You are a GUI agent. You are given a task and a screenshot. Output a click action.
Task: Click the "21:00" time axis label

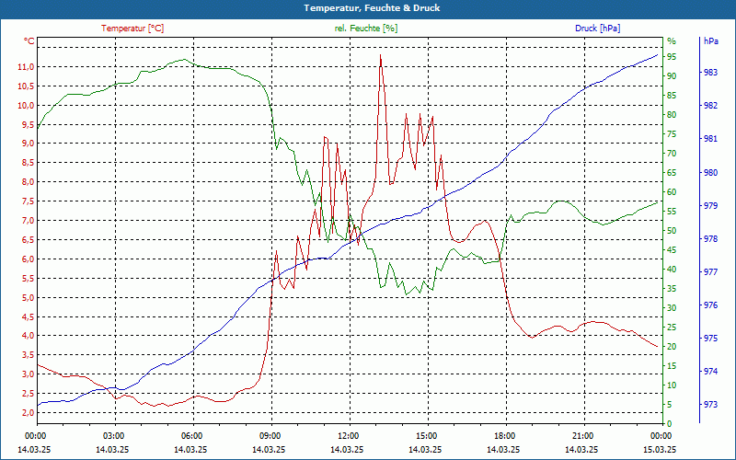(x=583, y=435)
